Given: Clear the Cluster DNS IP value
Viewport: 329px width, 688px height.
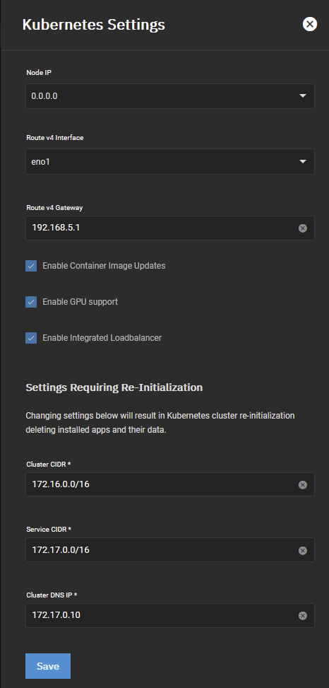Looking at the screenshot, I should (303, 616).
